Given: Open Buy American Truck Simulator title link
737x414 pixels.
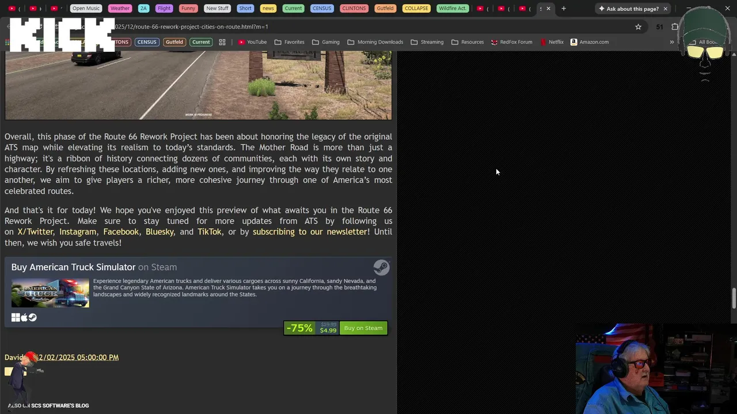Looking at the screenshot, I should point(73,267).
